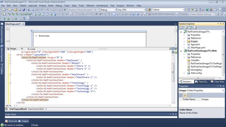
Task: Click the XAML editor vertical scrollbar thumb
Action: tap(173, 72)
